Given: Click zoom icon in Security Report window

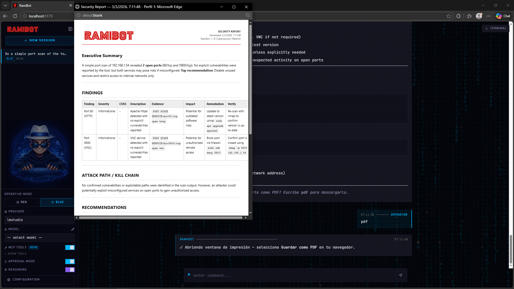Looking at the screenshot, I should pos(248,15).
